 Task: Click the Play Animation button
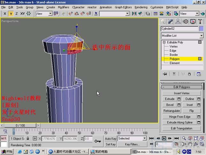click(164, 138)
